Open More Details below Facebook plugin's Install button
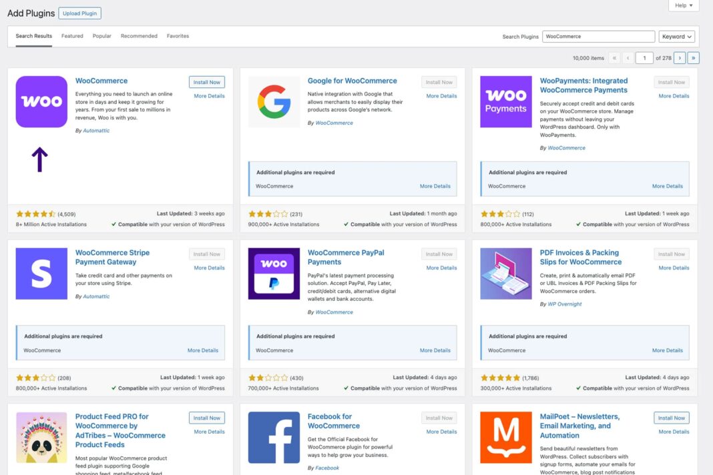The width and height of the screenshot is (713, 475). tap(441, 432)
